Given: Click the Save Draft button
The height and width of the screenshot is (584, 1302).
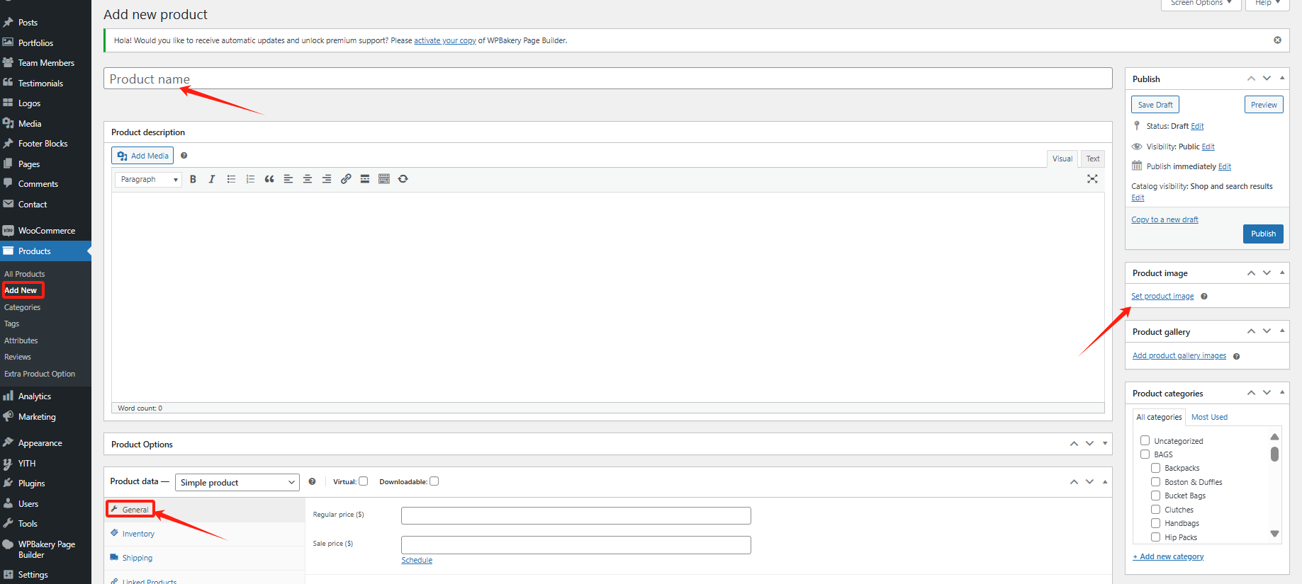Looking at the screenshot, I should [x=1155, y=105].
